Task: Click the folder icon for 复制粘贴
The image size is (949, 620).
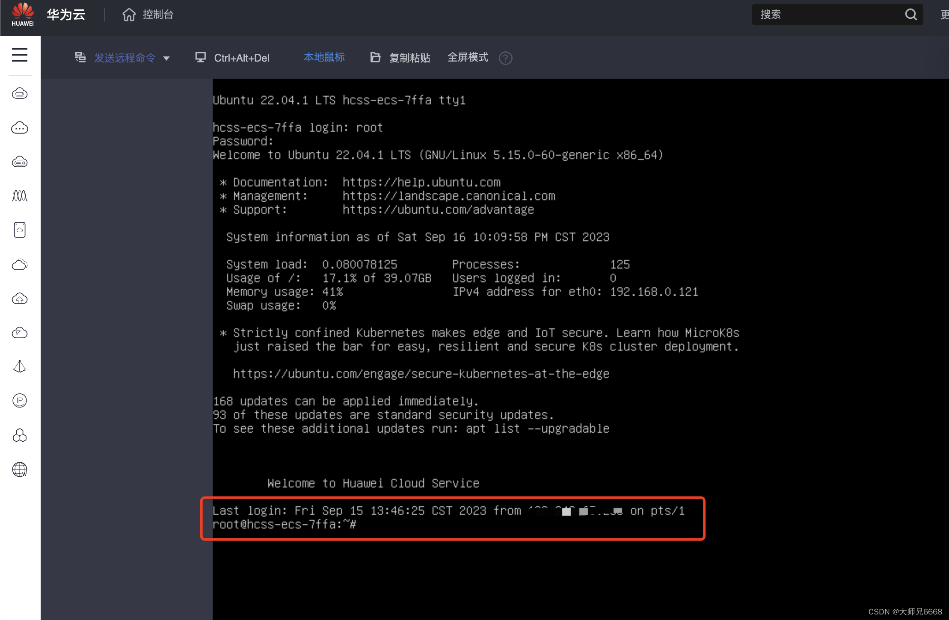Action: (x=375, y=57)
